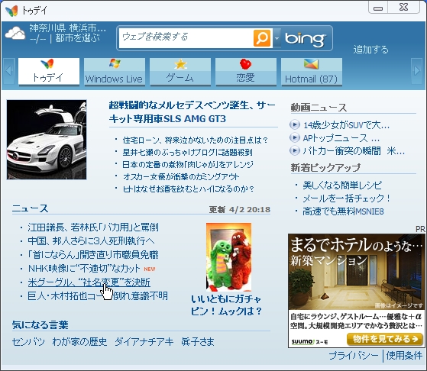Viewport: 427px width, 371px height.
Task: Open the 住宅ローン article link
Action: [x=195, y=140]
